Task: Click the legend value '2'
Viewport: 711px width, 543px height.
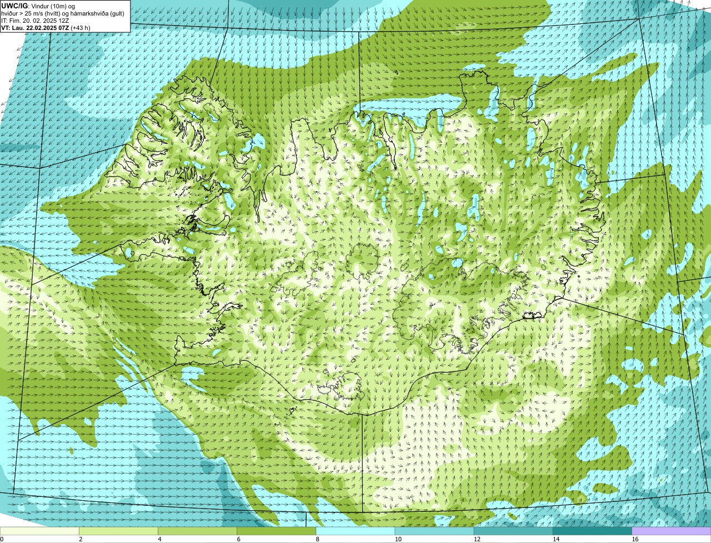Action: [x=81, y=539]
